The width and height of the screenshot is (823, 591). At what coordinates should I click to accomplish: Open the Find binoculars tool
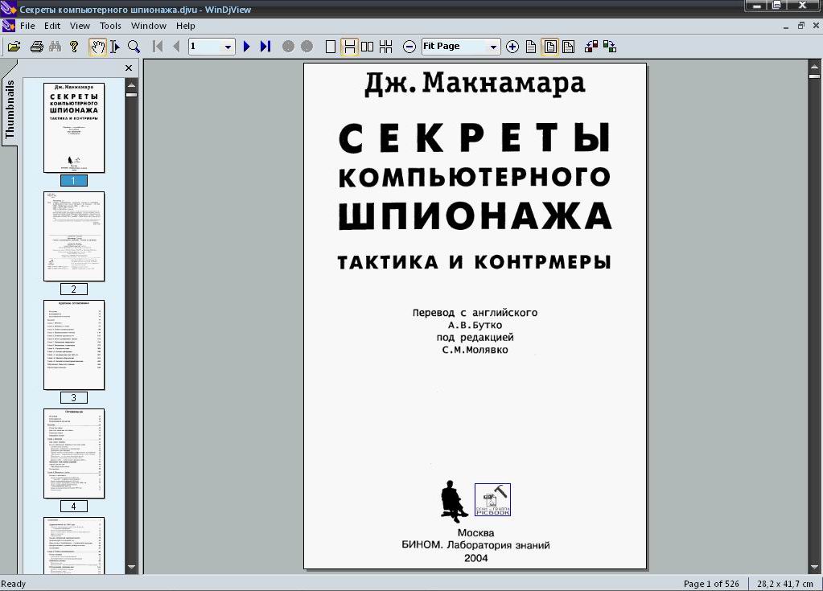[x=55, y=47]
